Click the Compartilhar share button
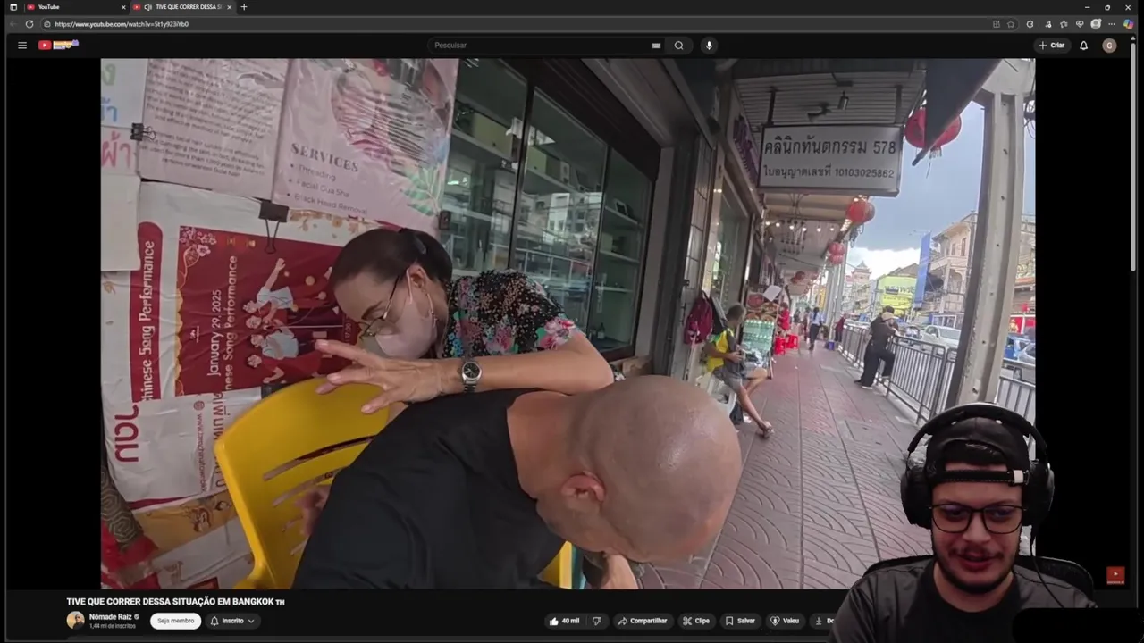This screenshot has width=1144, height=643. pyautogui.click(x=643, y=621)
